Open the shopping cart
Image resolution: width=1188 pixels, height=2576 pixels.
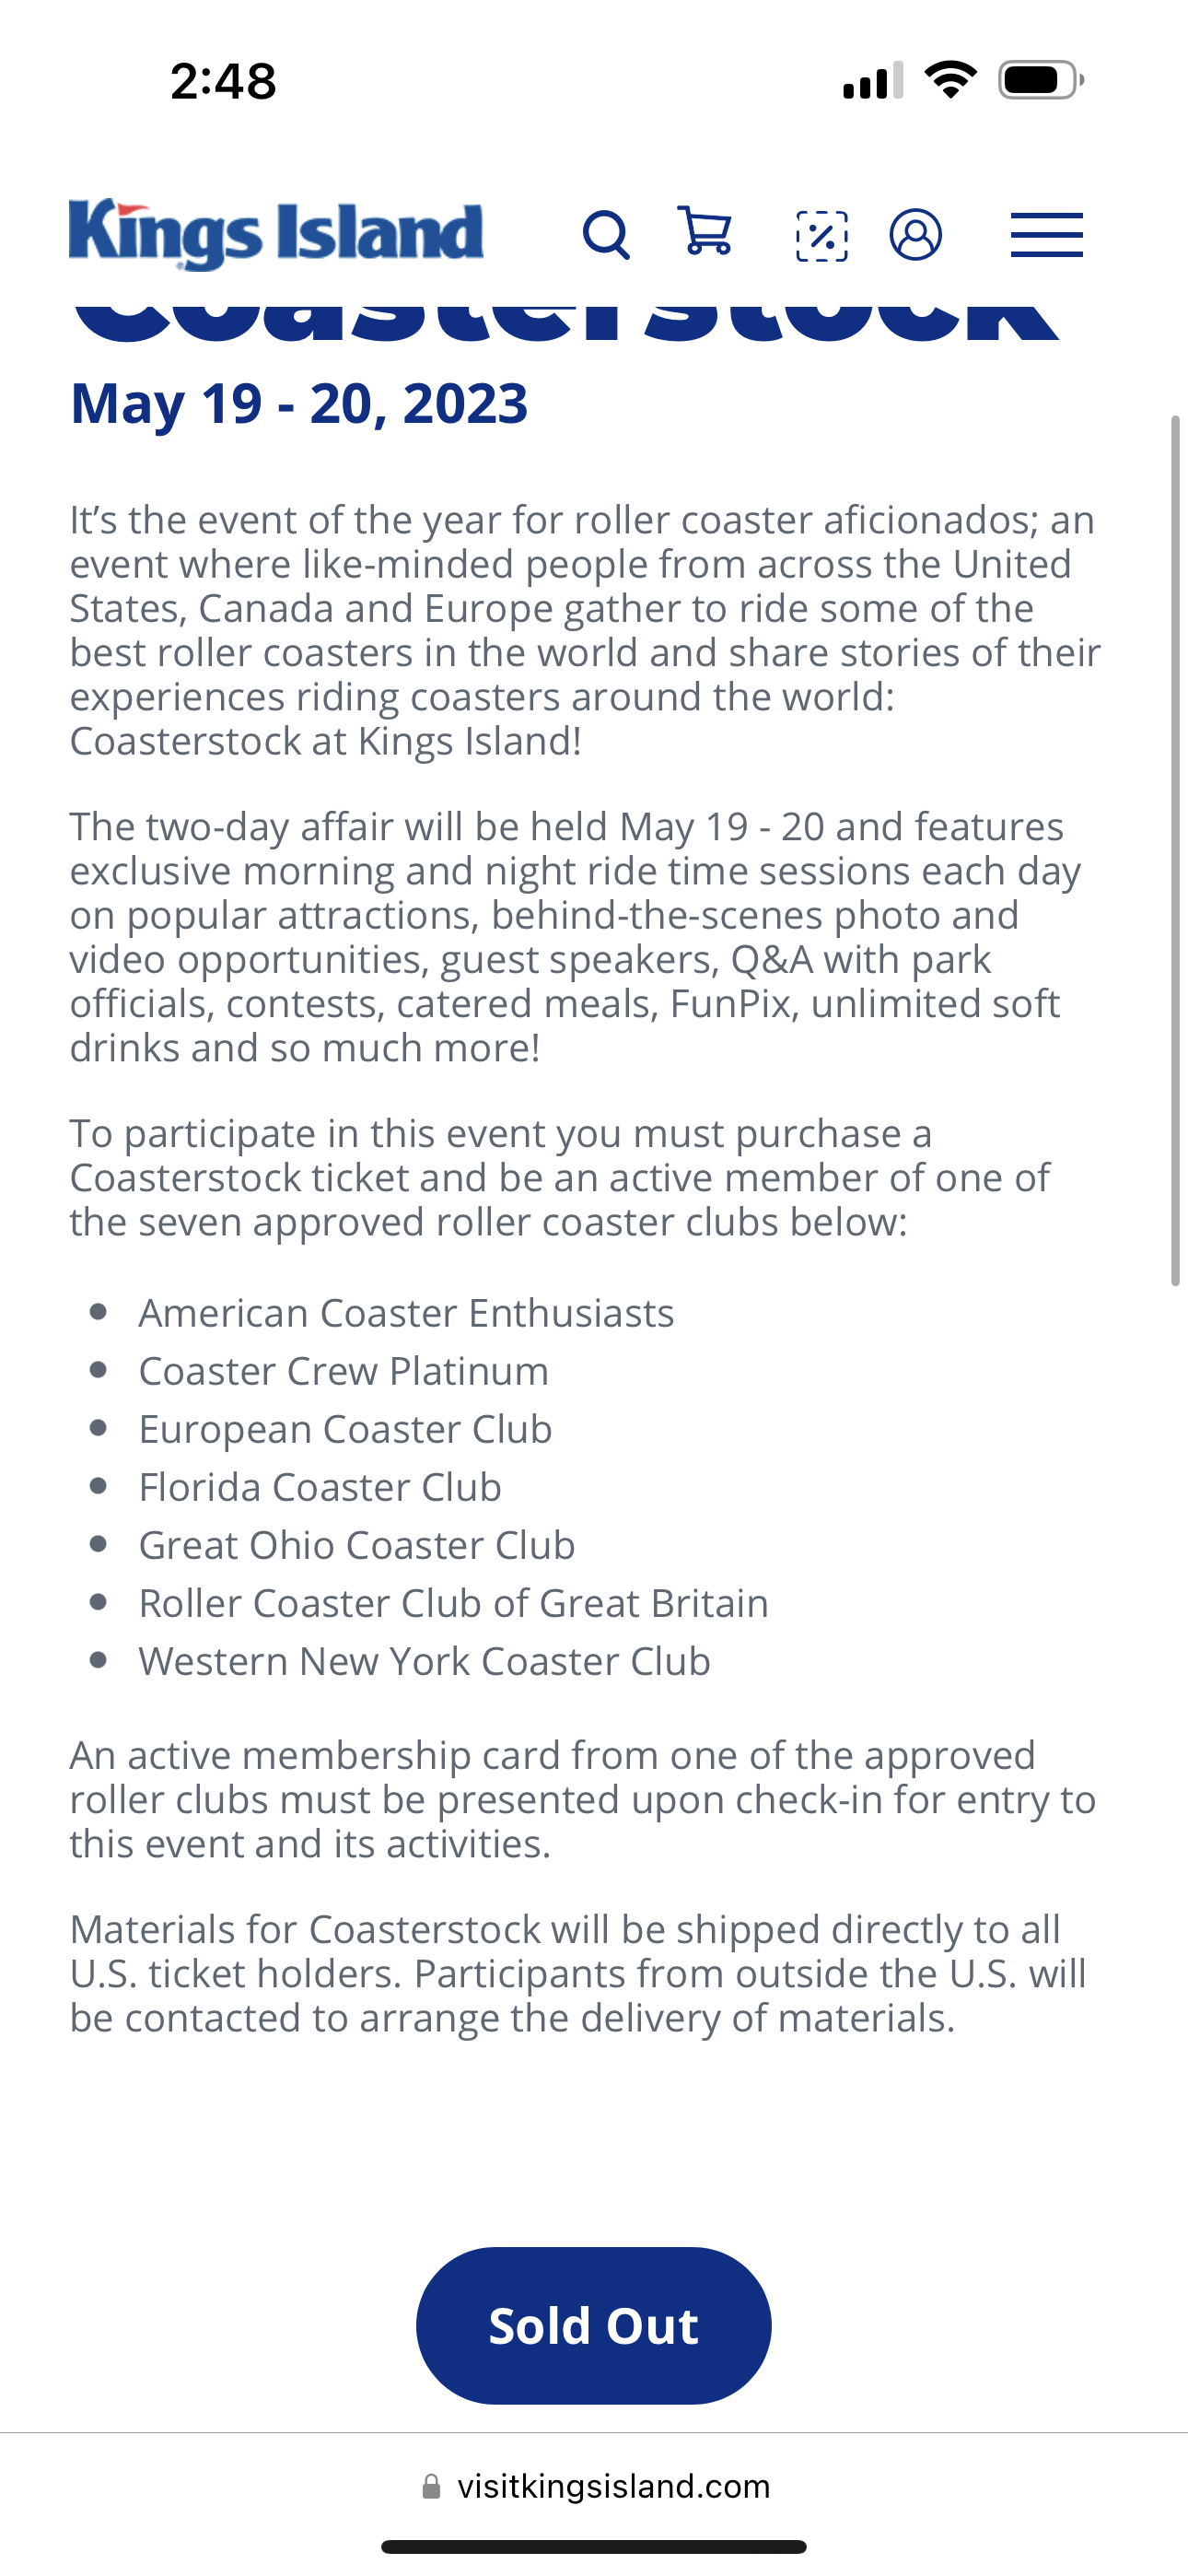tap(705, 231)
